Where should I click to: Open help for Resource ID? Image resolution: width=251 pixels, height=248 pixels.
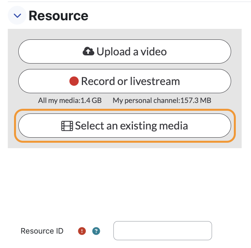tap(96, 231)
